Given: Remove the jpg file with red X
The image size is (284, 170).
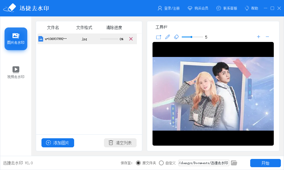Looking at the screenshot, I should pyautogui.click(x=131, y=39).
